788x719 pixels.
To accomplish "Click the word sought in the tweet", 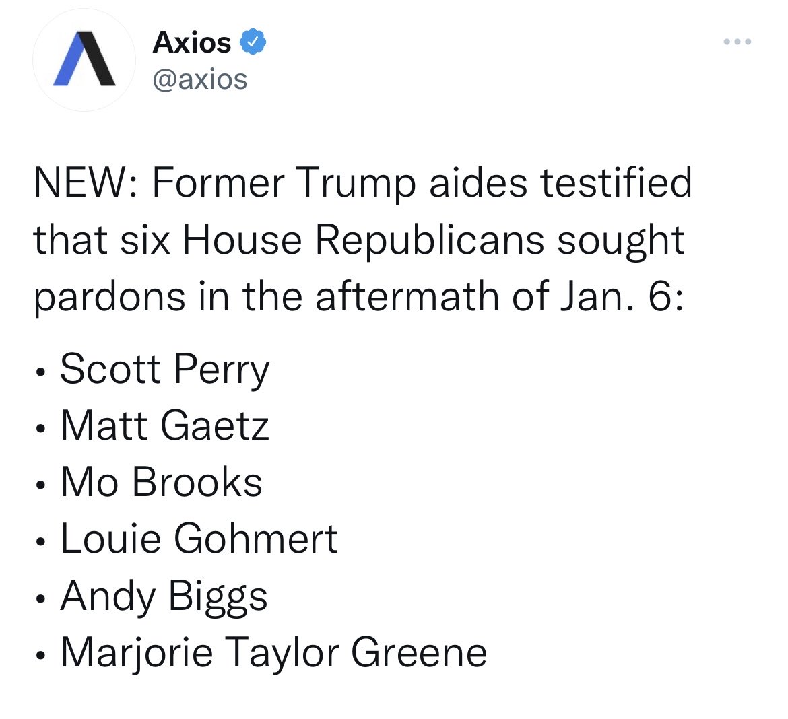I will 620,240.
